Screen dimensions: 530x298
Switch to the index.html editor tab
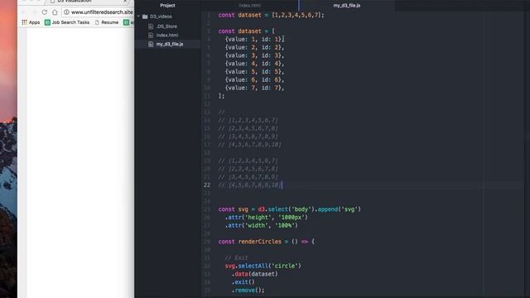(249, 6)
